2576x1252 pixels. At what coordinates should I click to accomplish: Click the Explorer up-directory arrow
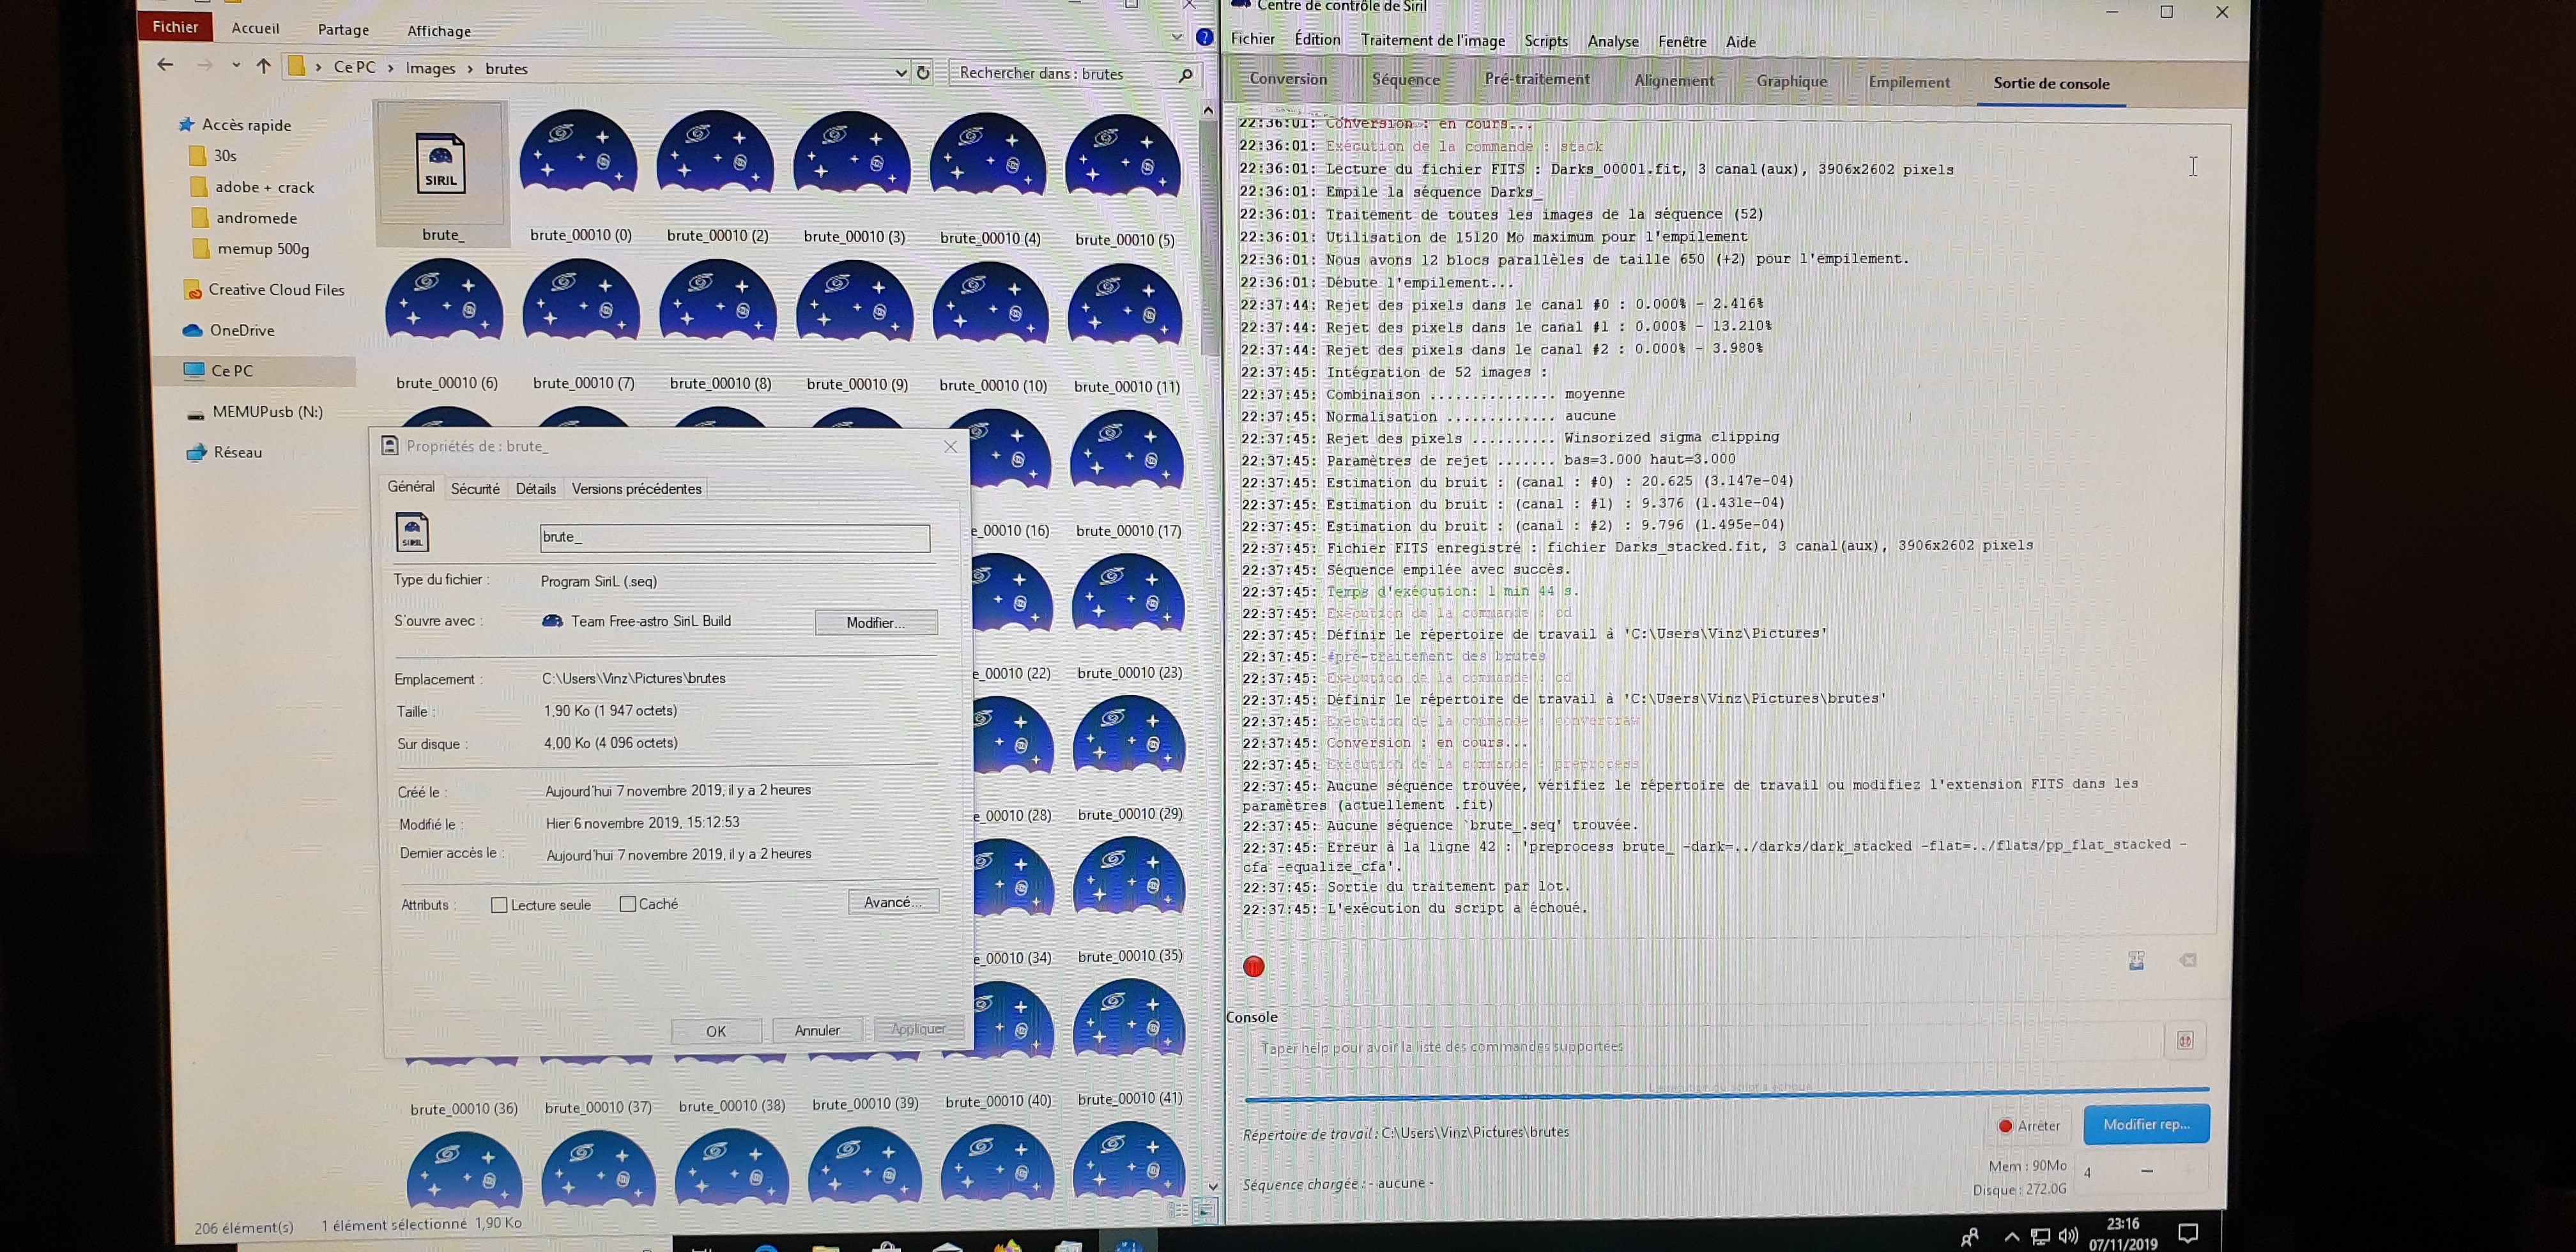tap(263, 66)
